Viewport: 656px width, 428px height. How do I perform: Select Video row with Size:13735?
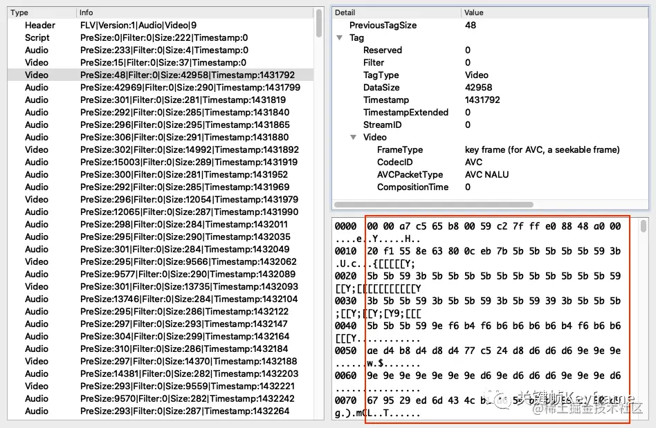click(161, 286)
